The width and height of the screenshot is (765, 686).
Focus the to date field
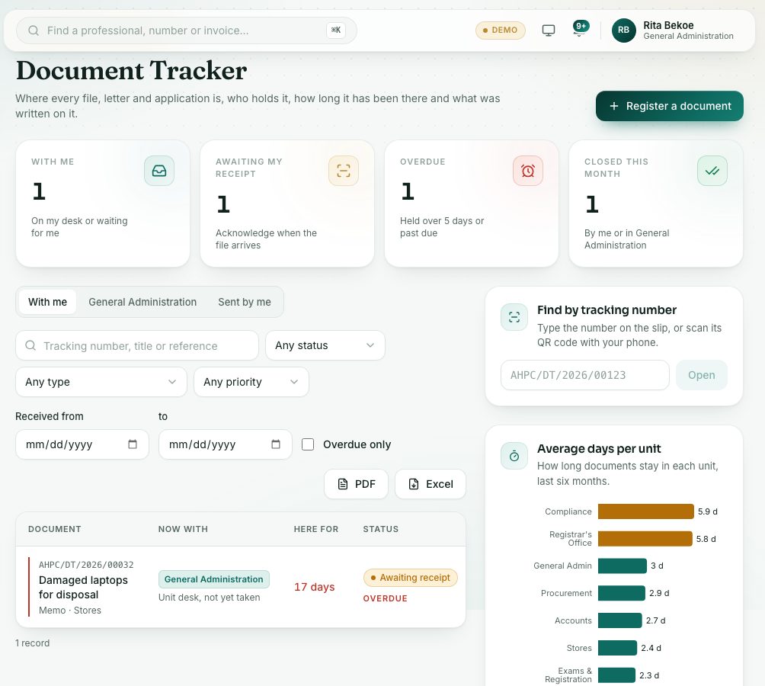click(226, 444)
